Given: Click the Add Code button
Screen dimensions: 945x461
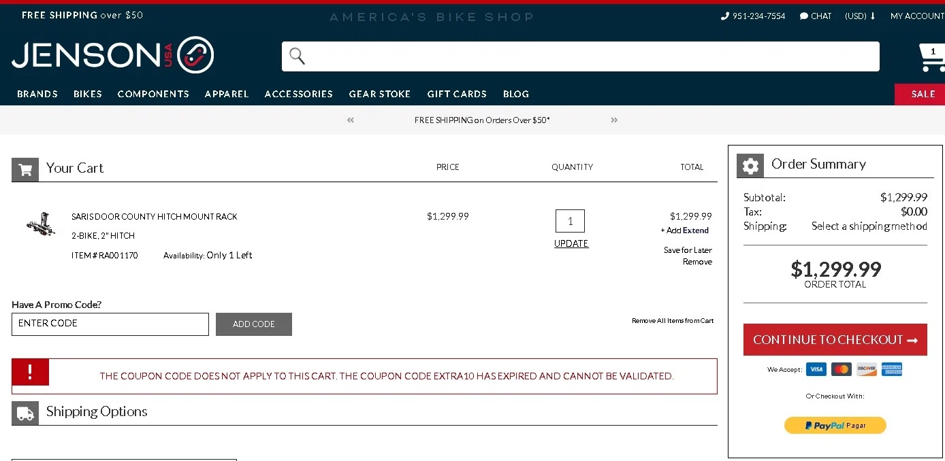Looking at the screenshot, I should [x=254, y=324].
